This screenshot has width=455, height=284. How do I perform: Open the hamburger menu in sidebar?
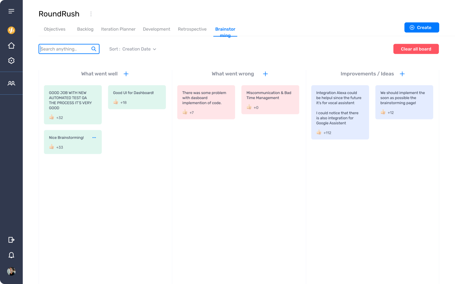click(11, 11)
